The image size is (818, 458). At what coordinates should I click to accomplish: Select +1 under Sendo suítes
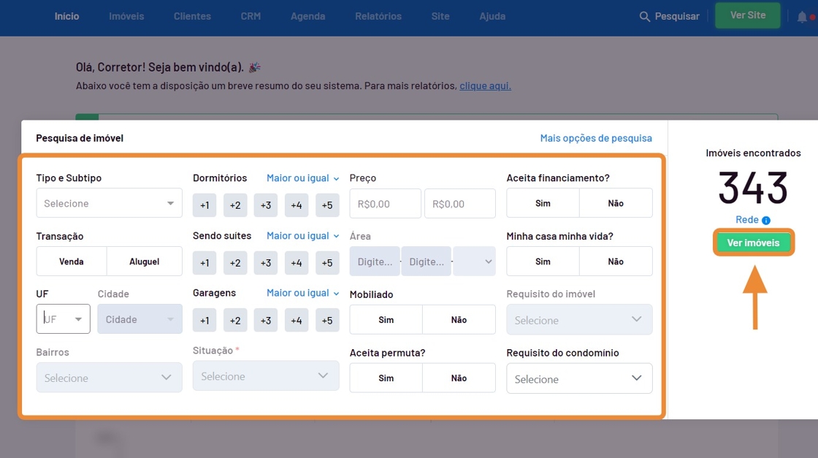point(204,263)
